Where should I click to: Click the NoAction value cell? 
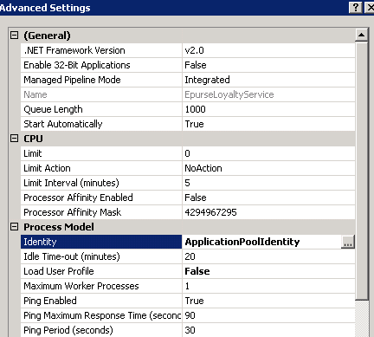point(268,168)
